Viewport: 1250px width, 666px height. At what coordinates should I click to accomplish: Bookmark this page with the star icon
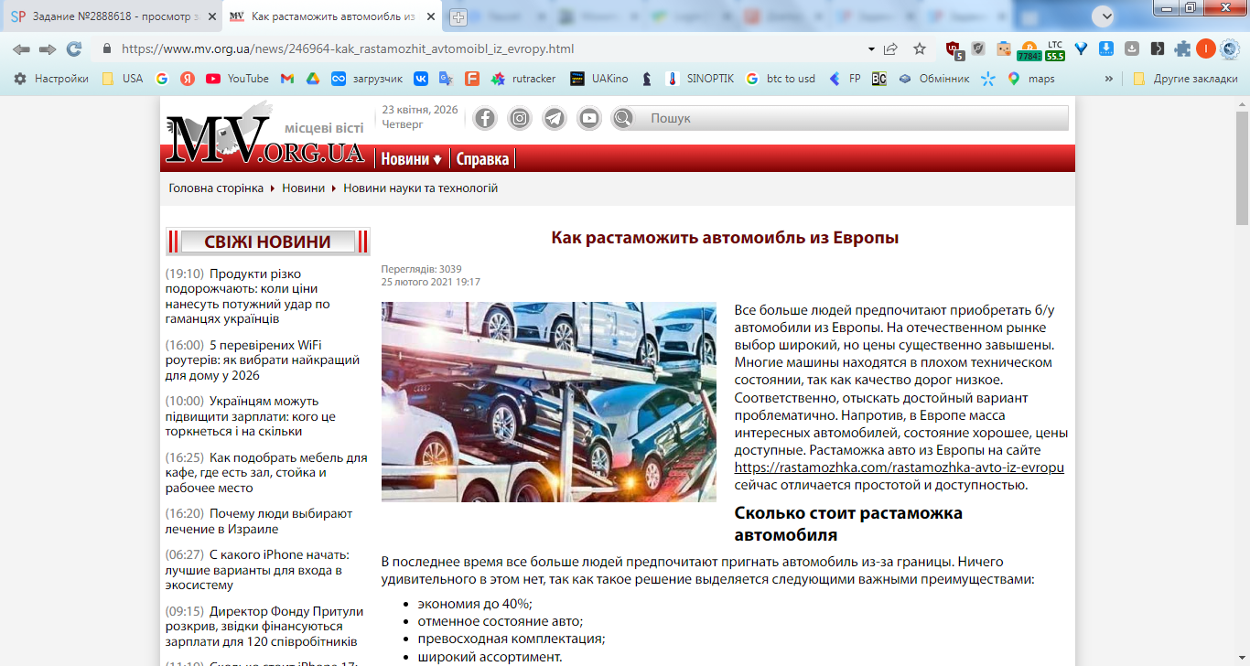920,49
